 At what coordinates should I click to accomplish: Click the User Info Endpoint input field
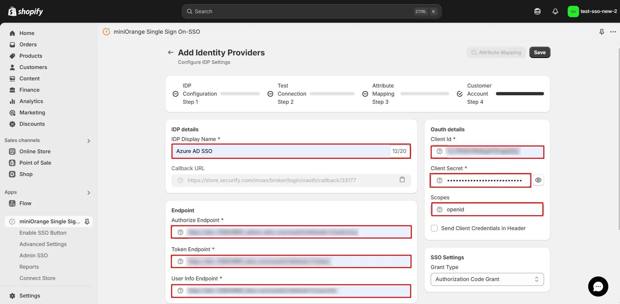tap(291, 290)
